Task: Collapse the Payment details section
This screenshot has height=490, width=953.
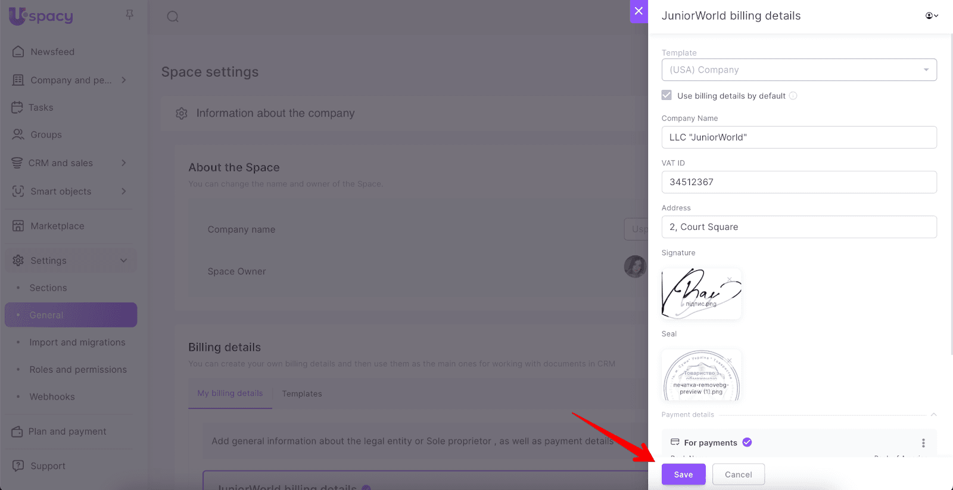Action: click(933, 415)
